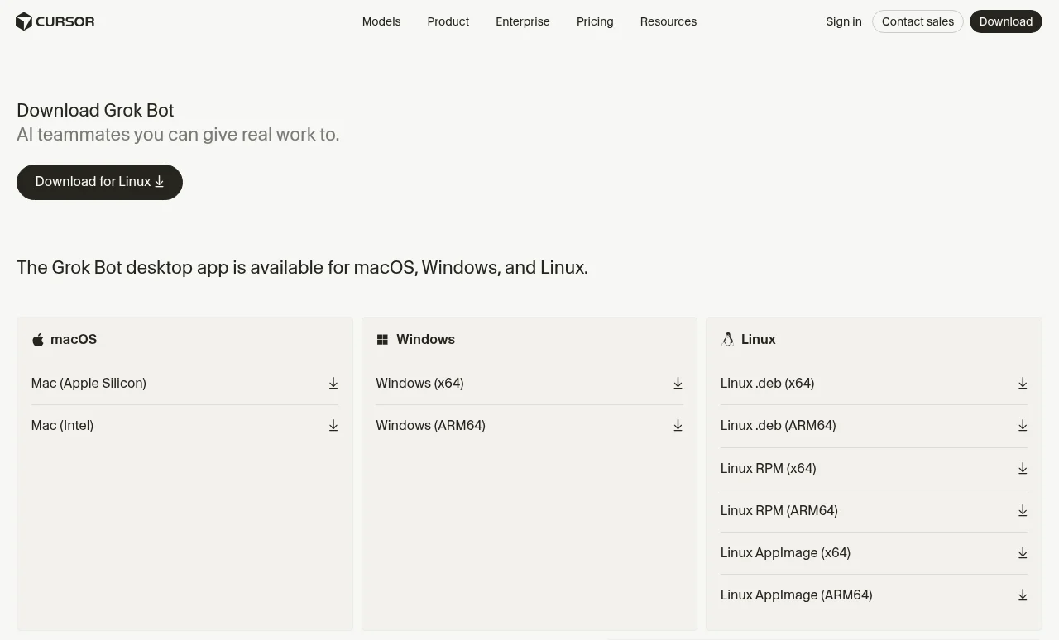Choose the Windows (ARM64) download text
Viewport: 1059px width, 640px height.
430,426
